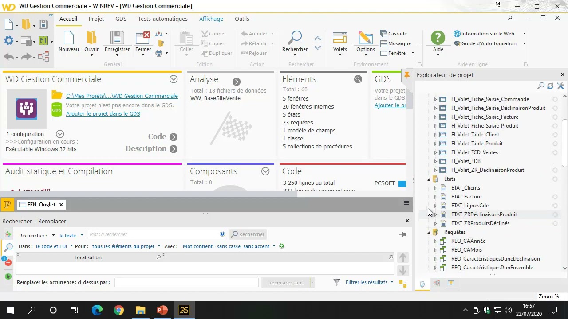
Task: Toggle the circle marker beside ETAT_ZRProduitsDéclinés
Action: 555,223
